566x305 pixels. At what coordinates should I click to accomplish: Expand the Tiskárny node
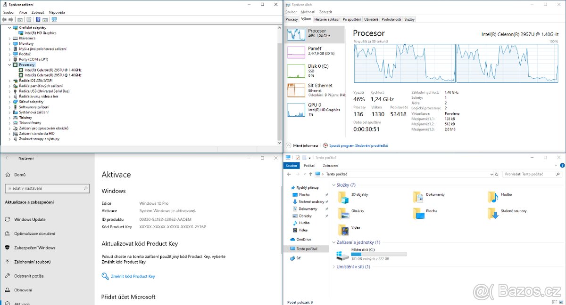pyautogui.click(x=9, y=118)
